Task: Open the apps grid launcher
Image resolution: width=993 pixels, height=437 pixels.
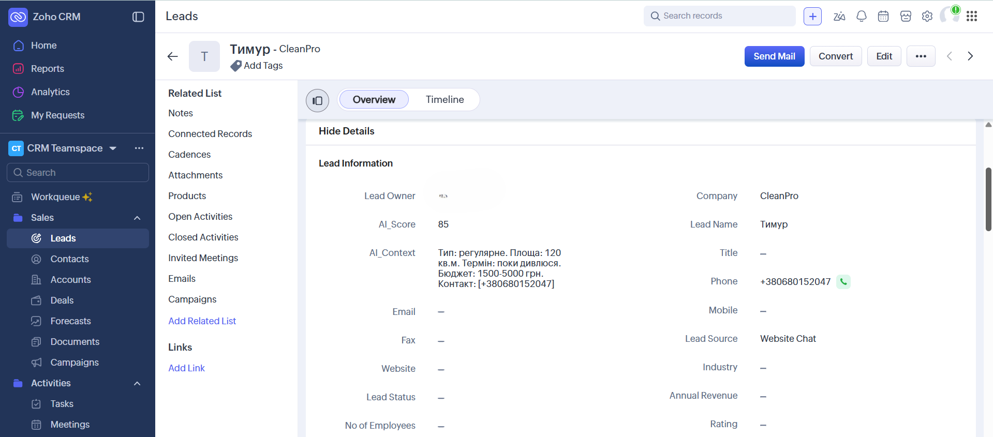Action: coord(972,16)
